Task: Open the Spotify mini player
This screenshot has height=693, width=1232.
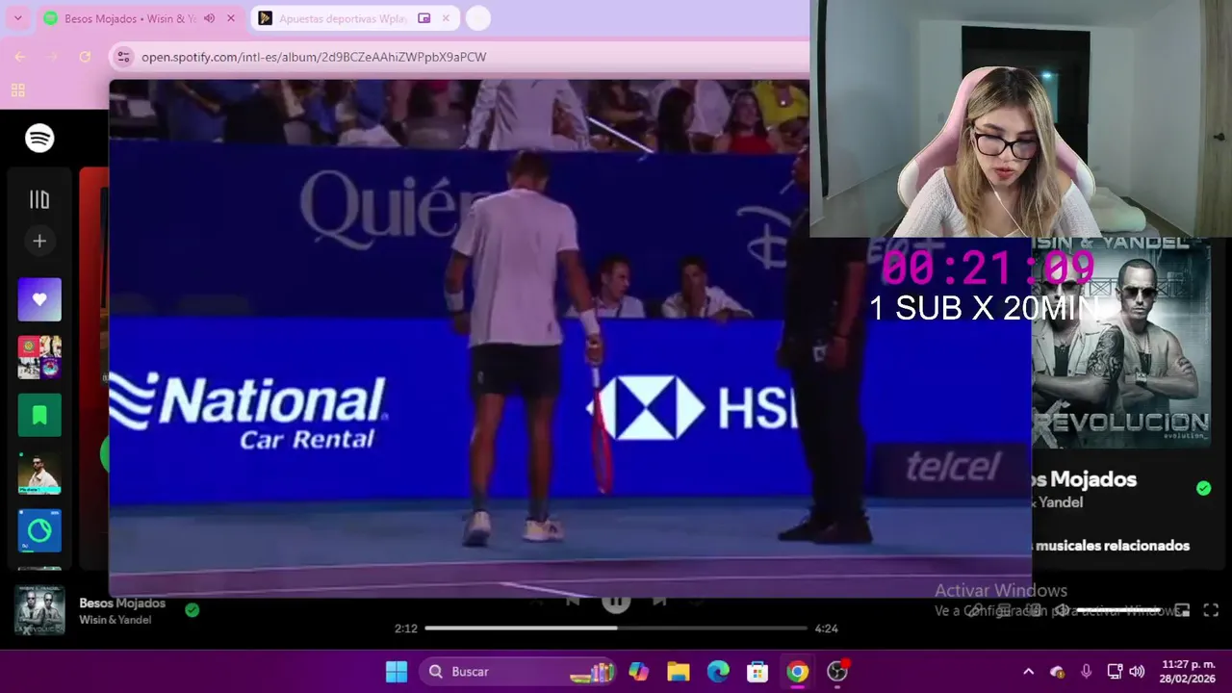Action: [1183, 610]
